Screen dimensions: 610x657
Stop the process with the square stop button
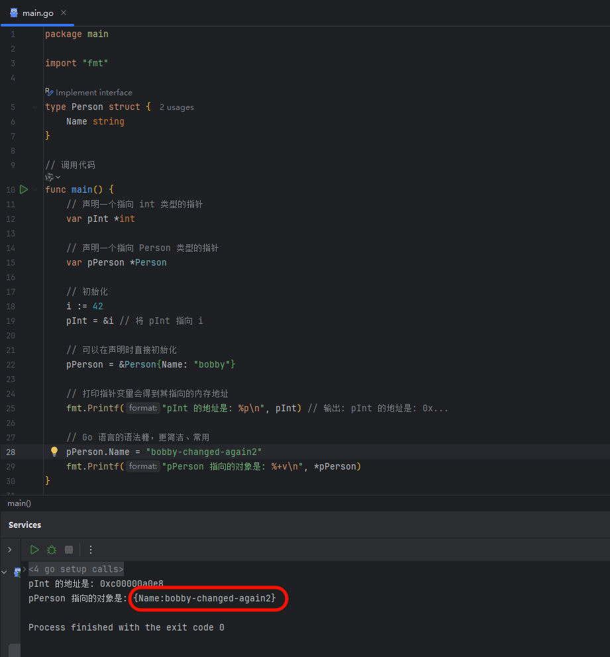tap(69, 550)
